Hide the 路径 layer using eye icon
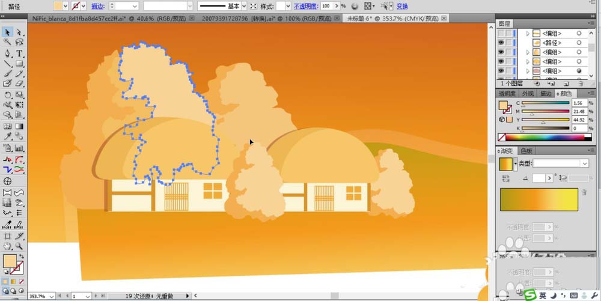601x301 pixels. tap(501, 43)
